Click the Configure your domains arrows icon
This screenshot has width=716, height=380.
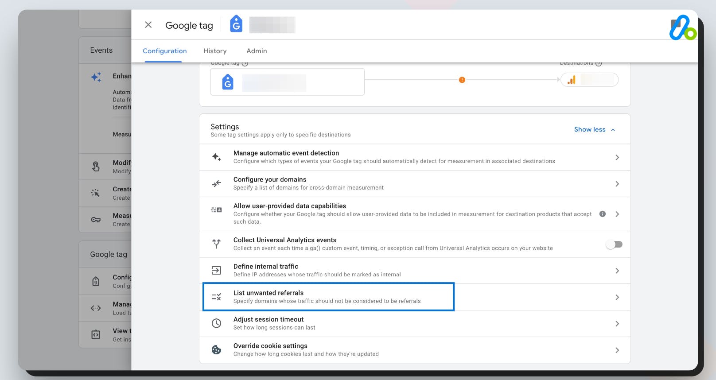[216, 183]
